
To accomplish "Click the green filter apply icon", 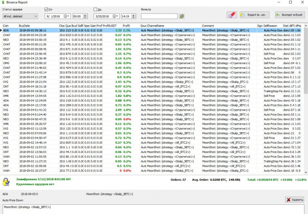I will coord(182,16).
